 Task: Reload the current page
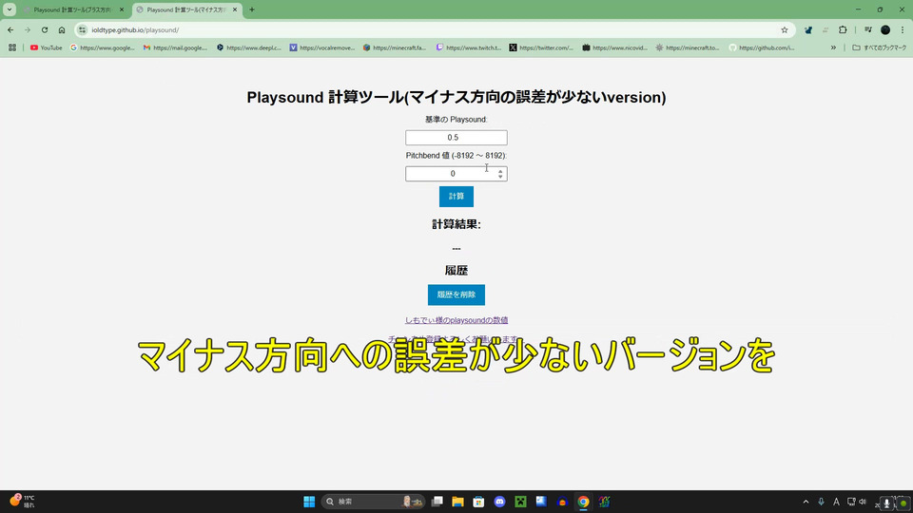point(45,29)
